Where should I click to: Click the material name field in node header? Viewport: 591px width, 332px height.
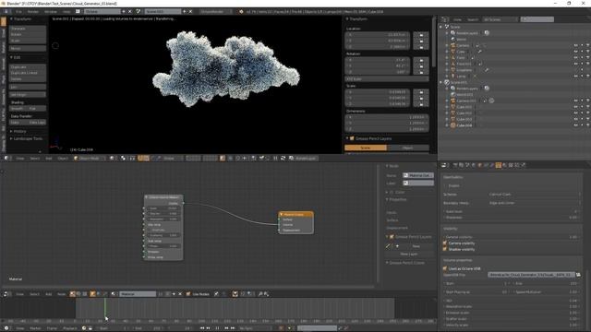tap(138, 294)
